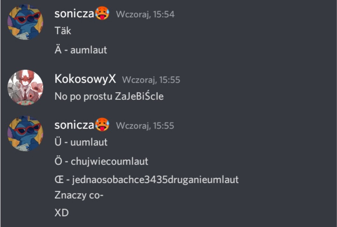Viewport: 337px width, 227px height.
Task: Click KokosowyX's profile avatar
Action: click(25, 88)
